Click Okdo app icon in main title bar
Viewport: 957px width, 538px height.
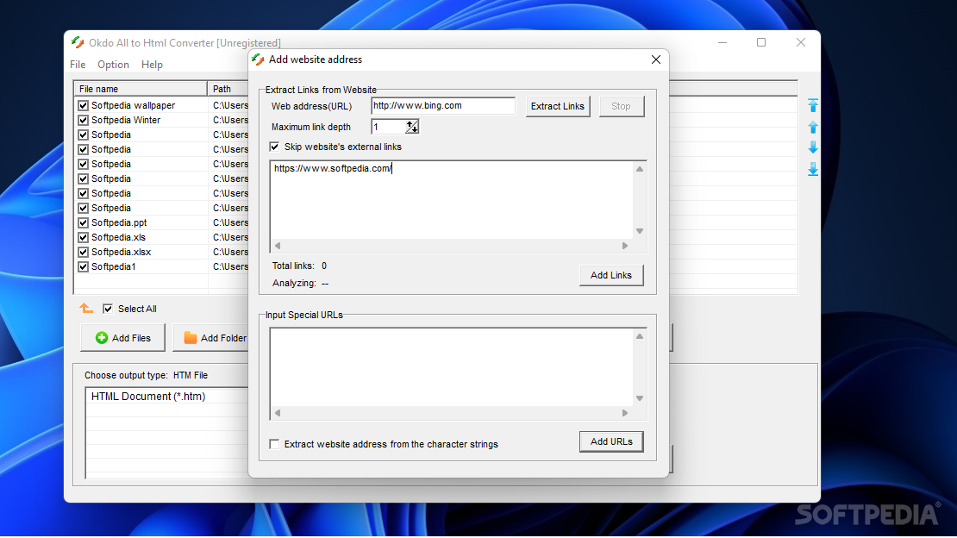pos(78,43)
